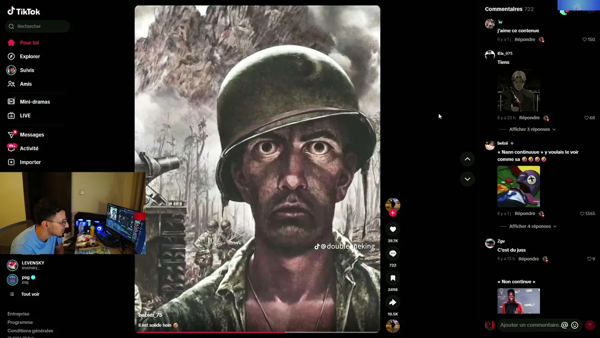Open the Programme footer link
The width and height of the screenshot is (600, 338).
tap(20, 323)
